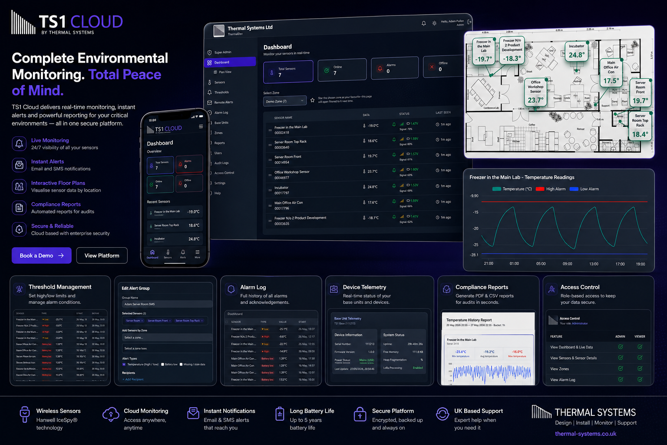667x445 pixels.
Task: Click the Total Sensors card on dashboard
Action: point(288,72)
